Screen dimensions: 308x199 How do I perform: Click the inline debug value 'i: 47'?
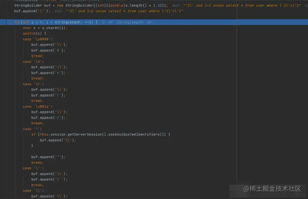click(x=107, y=22)
